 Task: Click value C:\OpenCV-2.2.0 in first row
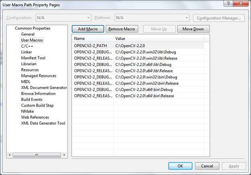pos(130,46)
